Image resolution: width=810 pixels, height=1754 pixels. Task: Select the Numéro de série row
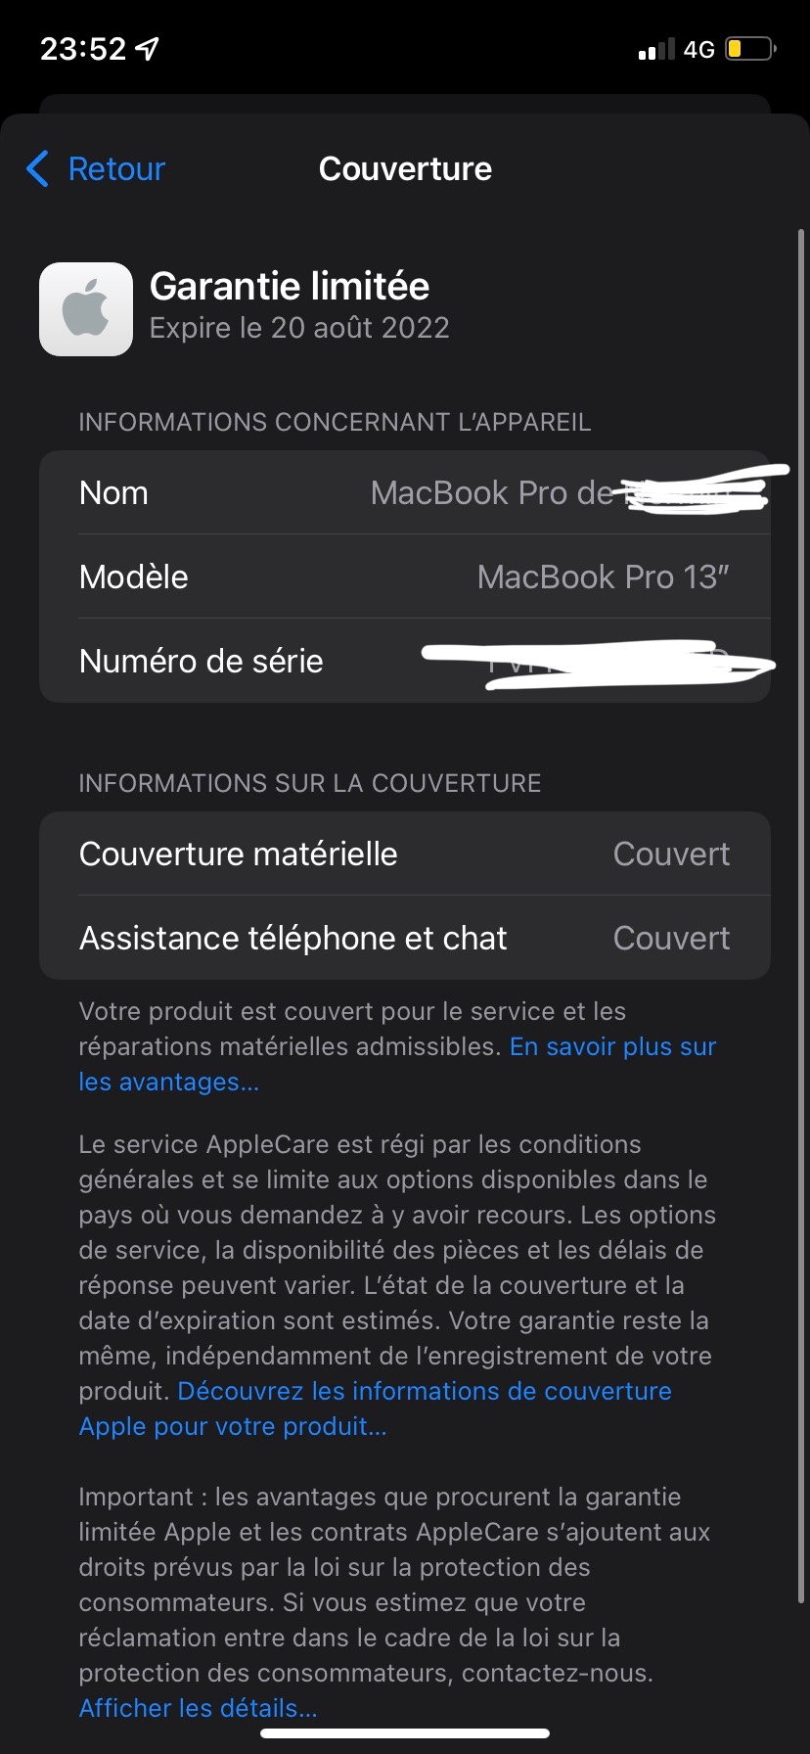click(405, 661)
